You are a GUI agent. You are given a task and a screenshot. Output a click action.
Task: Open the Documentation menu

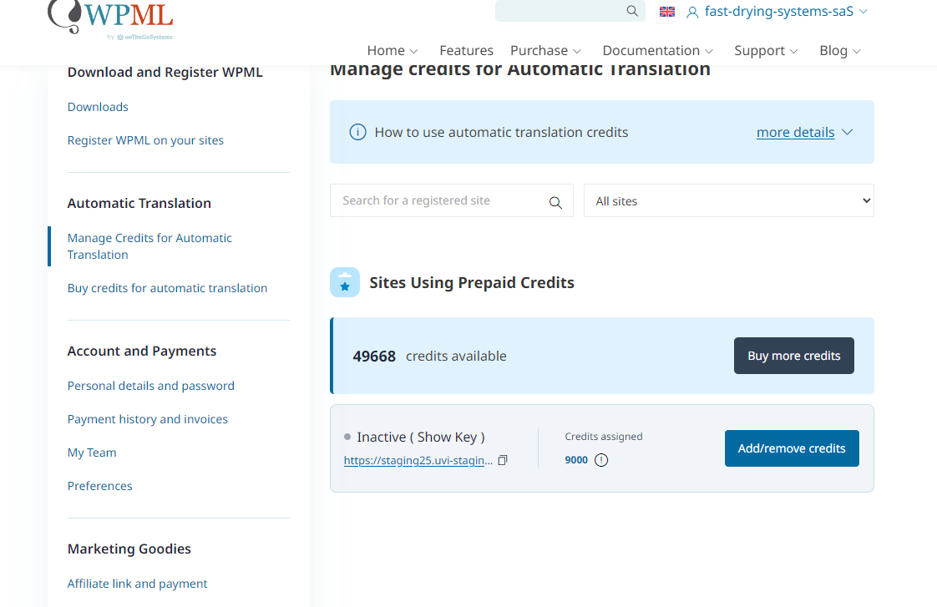(657, 50)
